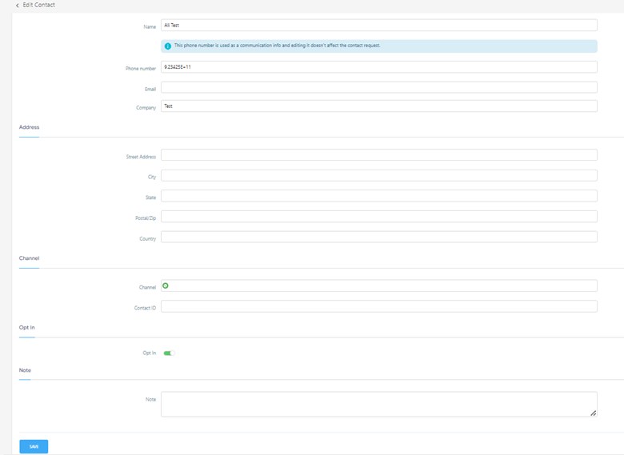Click the Note section heading
The width and height of the screenshot is (624, 455).
coord(25,370)
